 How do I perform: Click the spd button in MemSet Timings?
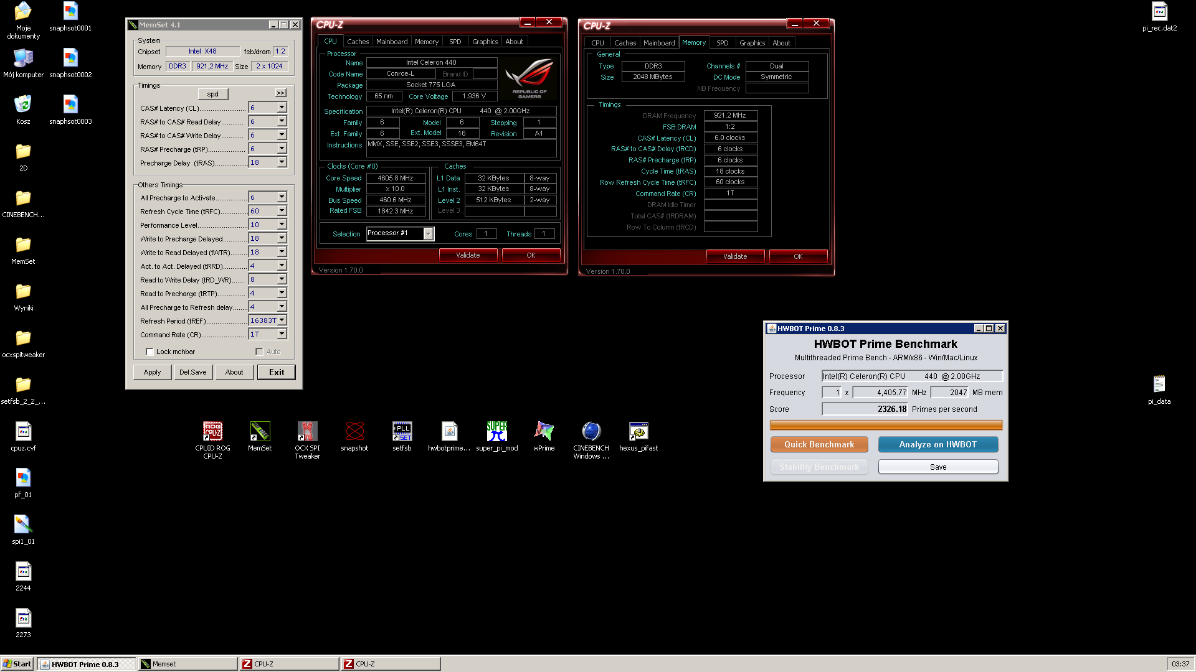pyautogui.click(x=213, y=94)
